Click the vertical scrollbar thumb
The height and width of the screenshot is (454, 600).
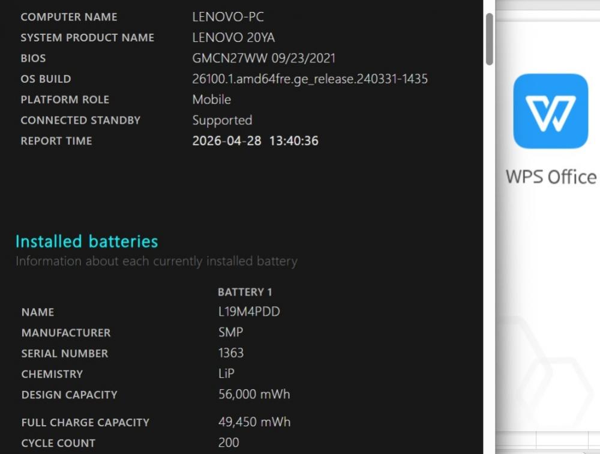pyautogui.click(x=489, y=39)
